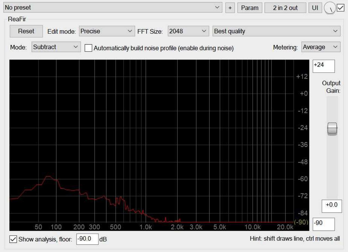Click the Reset button
The height and width of the screenshot is (252, 348).
(26, 31)
